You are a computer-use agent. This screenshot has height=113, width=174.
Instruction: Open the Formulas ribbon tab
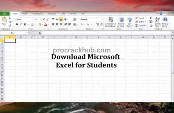[52, 14]
